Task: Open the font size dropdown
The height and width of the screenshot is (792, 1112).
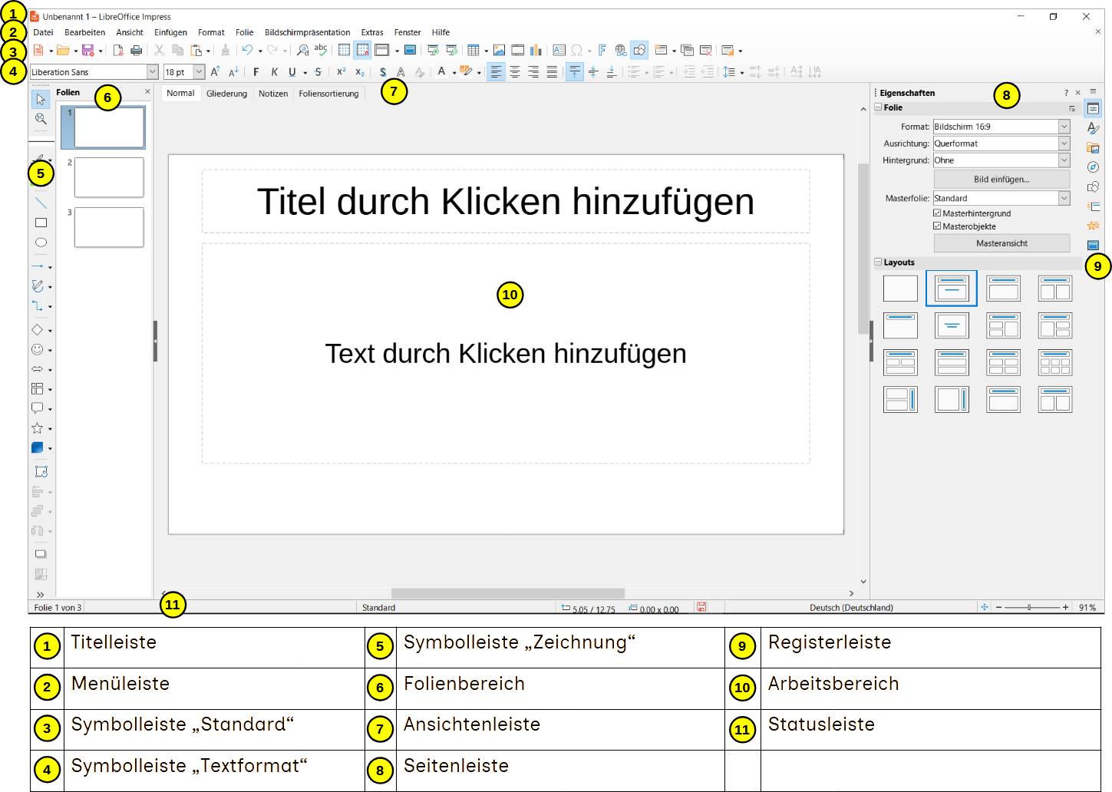Action: pyautogui.click(x=199, y=72)
